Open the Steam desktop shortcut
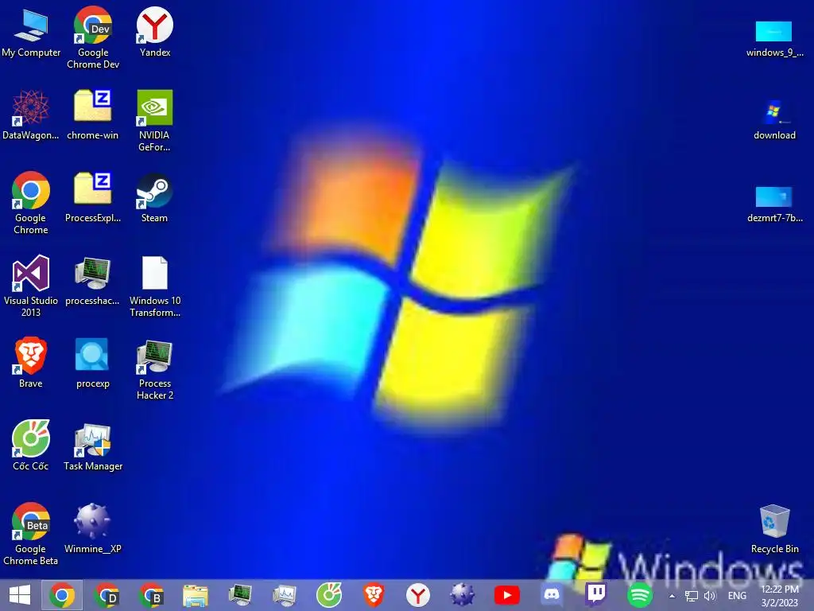The height and width of the screenshot is (611, 814). tap(155, 198)
